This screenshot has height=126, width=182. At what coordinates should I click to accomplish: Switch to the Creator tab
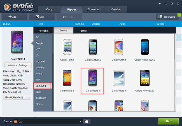pos(116,9)
